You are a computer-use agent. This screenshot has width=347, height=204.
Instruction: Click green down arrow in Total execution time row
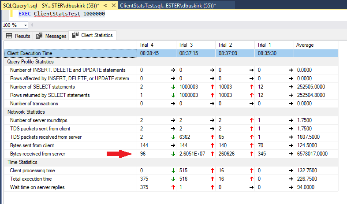[x=173, y=179]
